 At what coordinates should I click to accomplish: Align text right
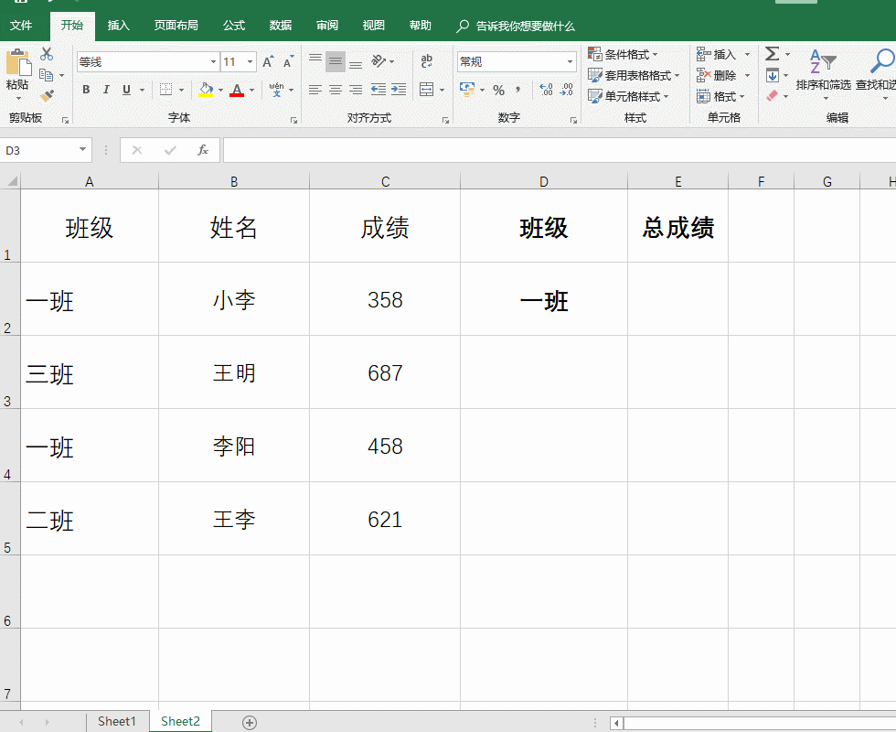click(356, 90)
